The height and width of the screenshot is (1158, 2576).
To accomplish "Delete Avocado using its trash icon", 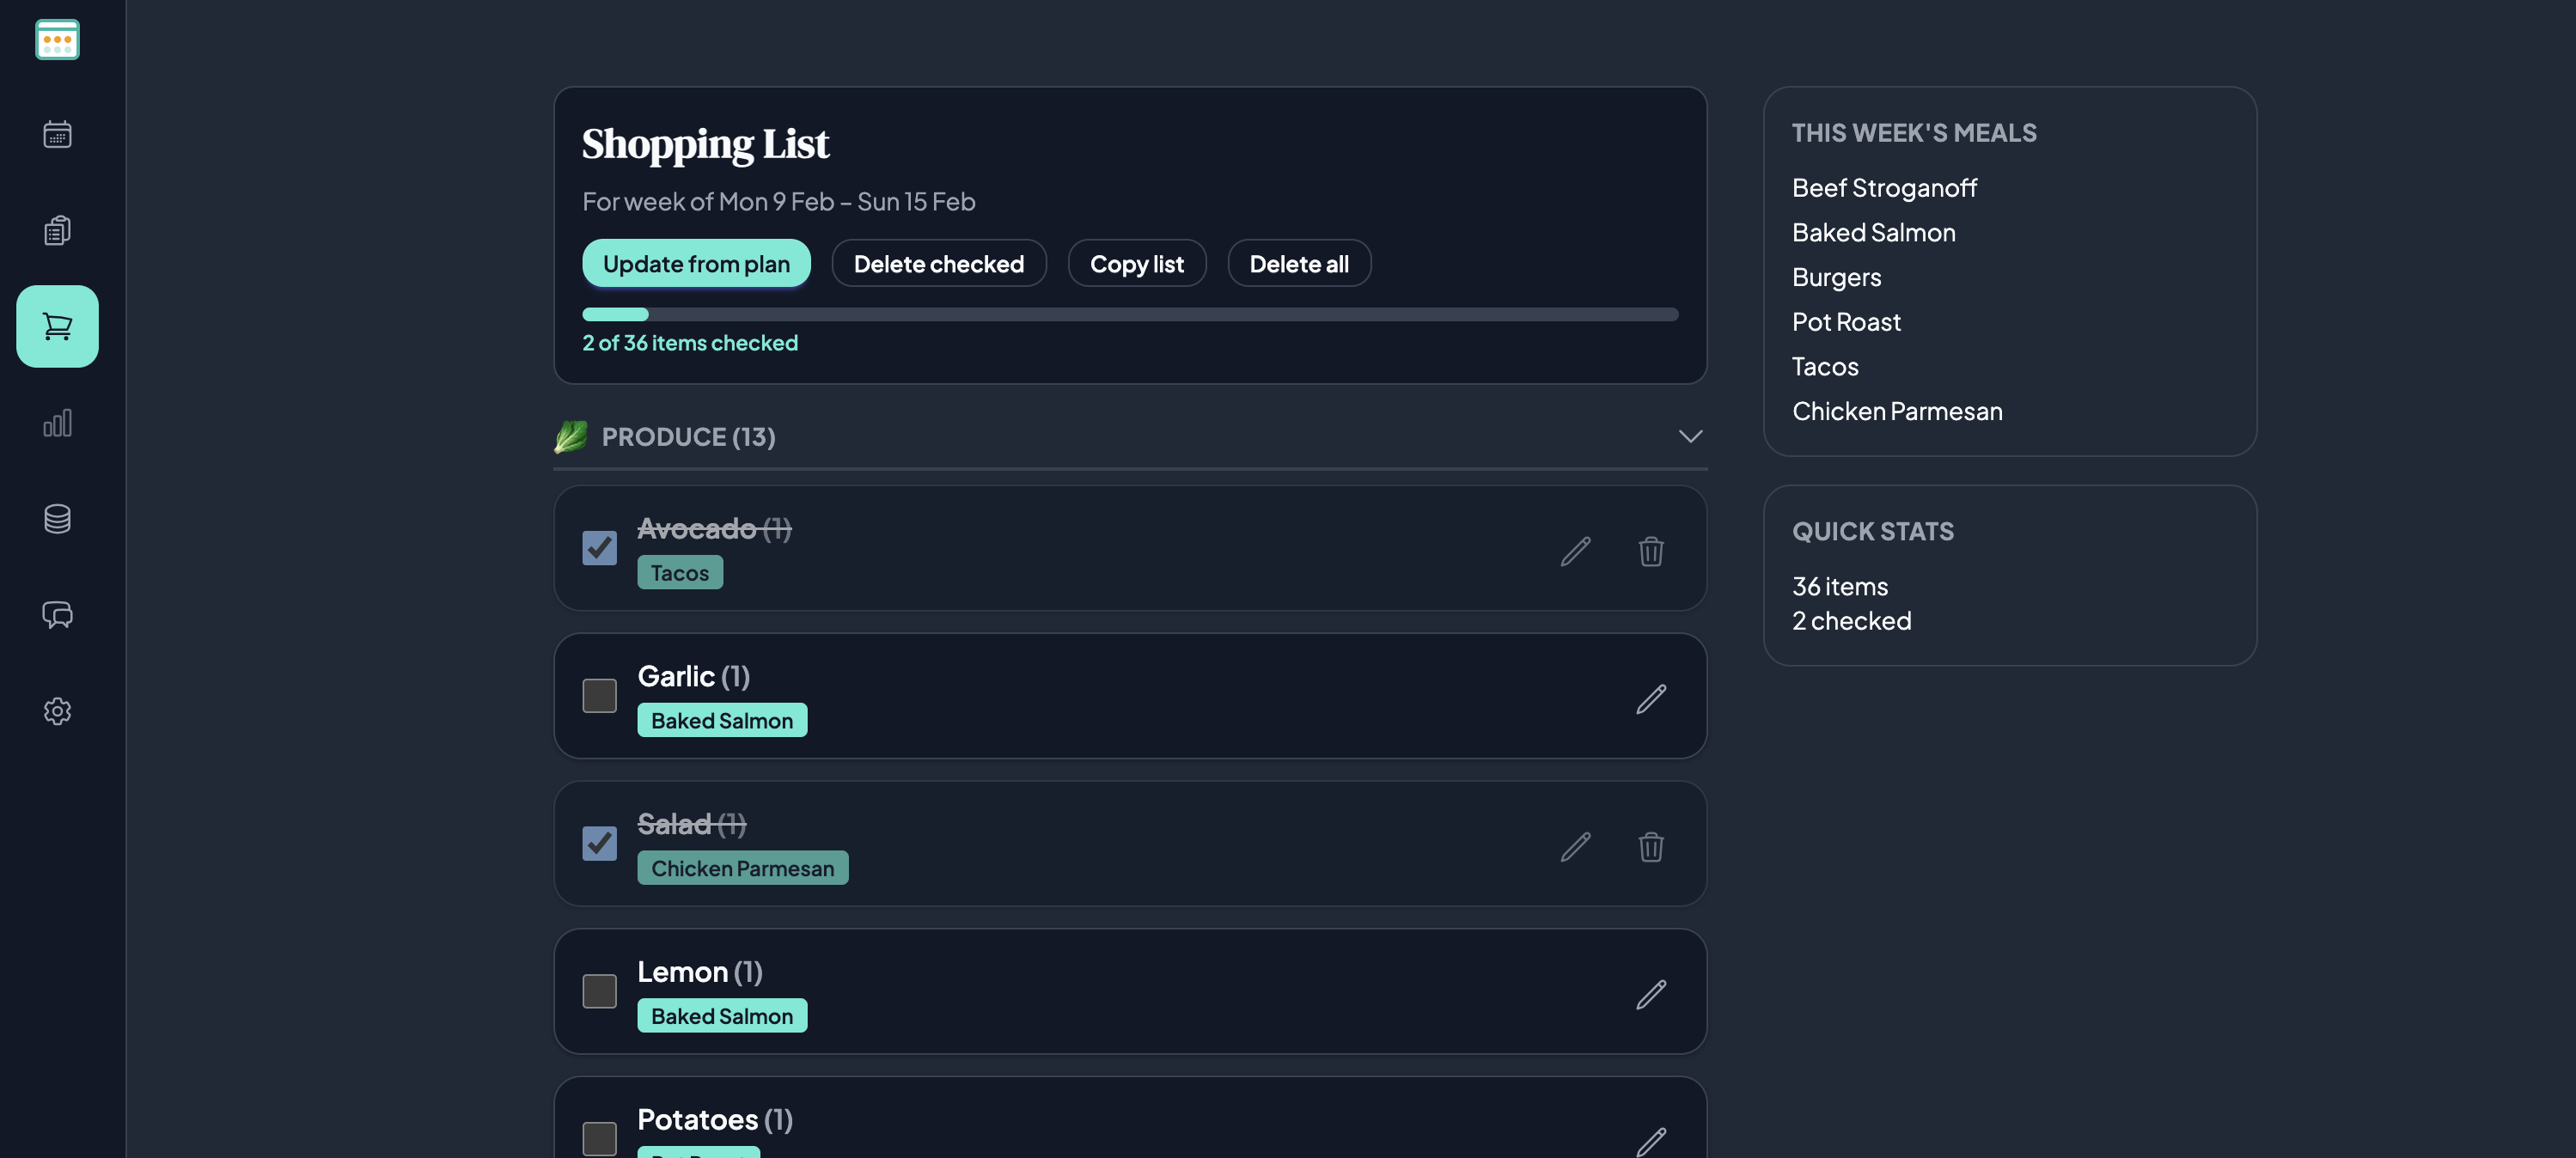I will [x=1651, y=551].
